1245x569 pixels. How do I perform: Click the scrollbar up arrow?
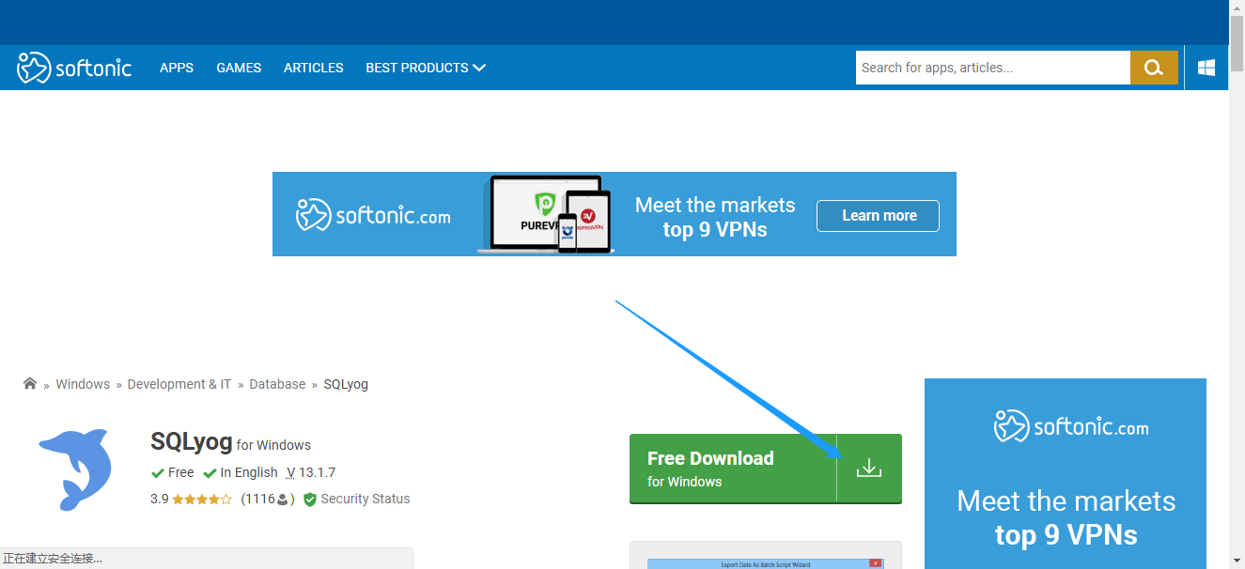click(1237, 8)
